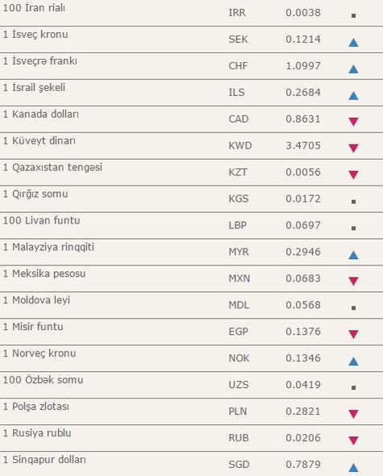Click the red down arrow for CAD

(x=353, y=122)
